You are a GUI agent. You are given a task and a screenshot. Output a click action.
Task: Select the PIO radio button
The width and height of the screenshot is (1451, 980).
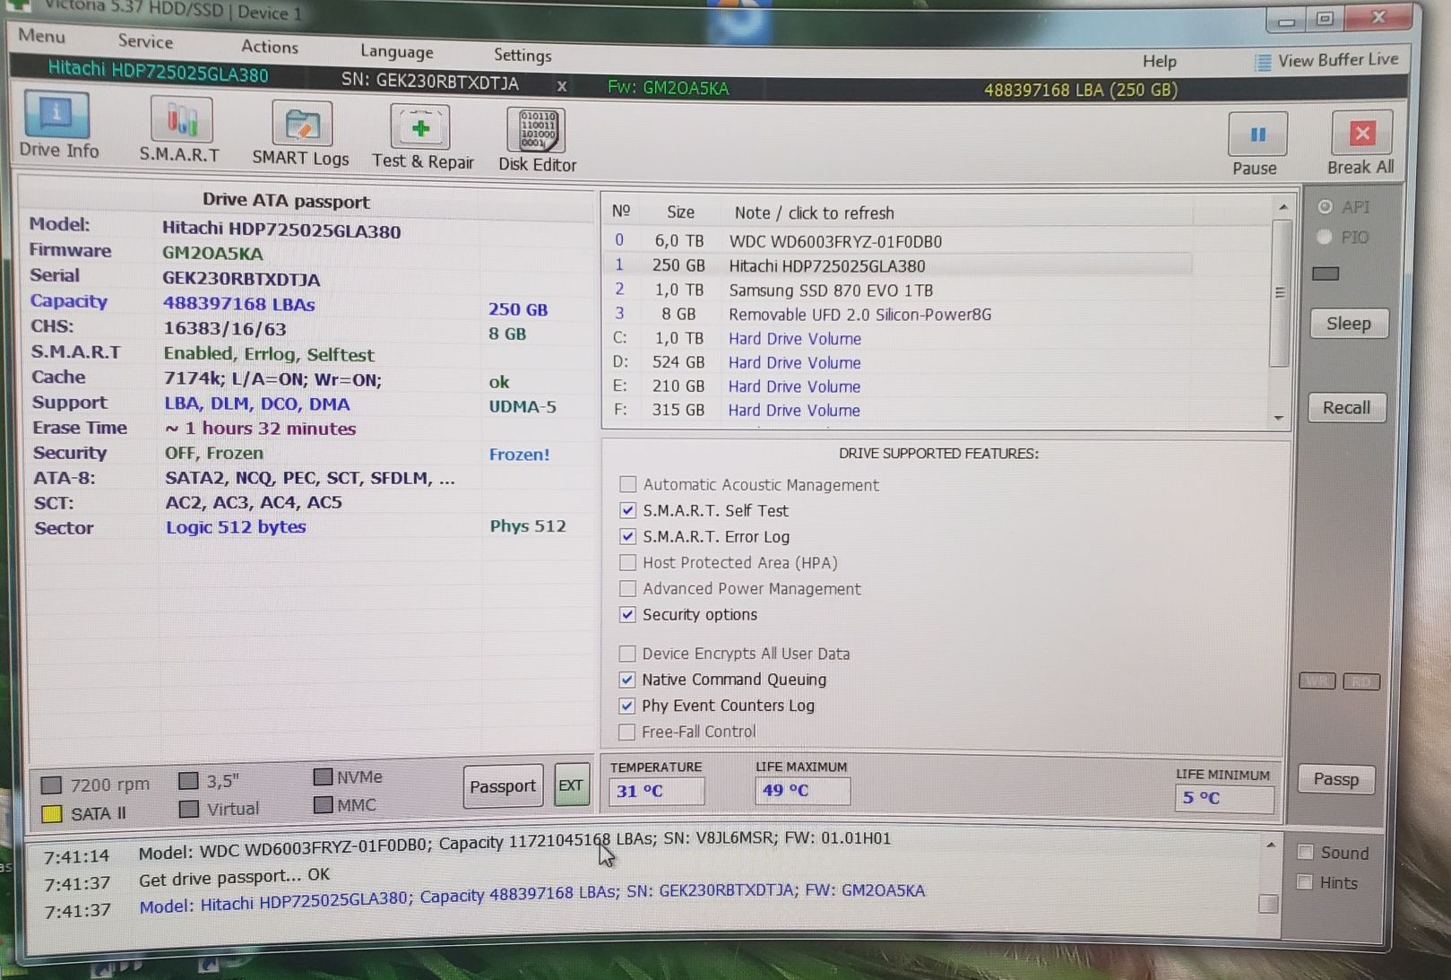1325,238
